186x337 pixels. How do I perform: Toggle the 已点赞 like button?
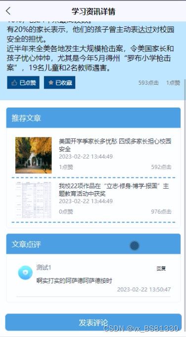(x=23, y=82)
